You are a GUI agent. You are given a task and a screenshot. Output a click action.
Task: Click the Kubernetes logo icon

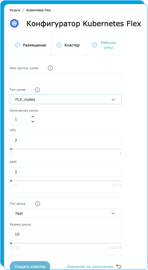click(14, 23)
